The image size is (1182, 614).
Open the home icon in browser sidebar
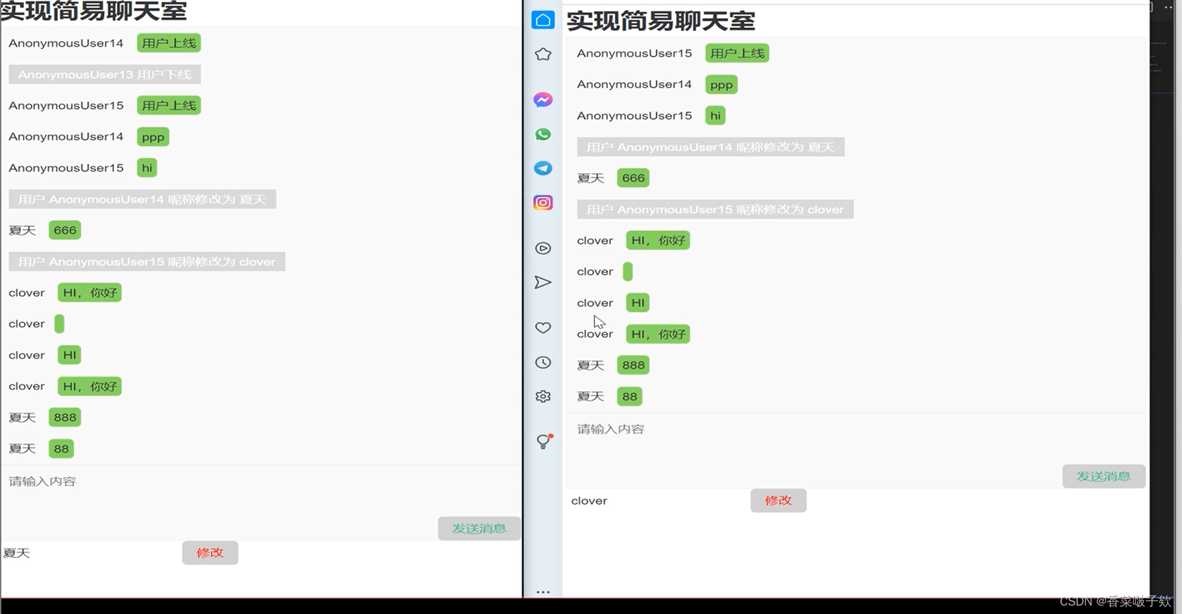(x=543, y=20)
